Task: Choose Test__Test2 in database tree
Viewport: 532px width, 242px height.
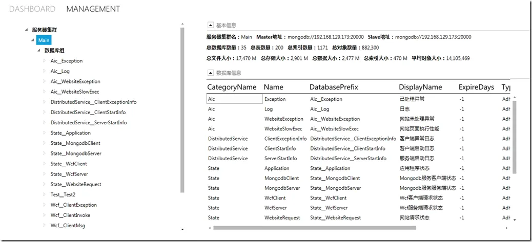Action: 63,194
